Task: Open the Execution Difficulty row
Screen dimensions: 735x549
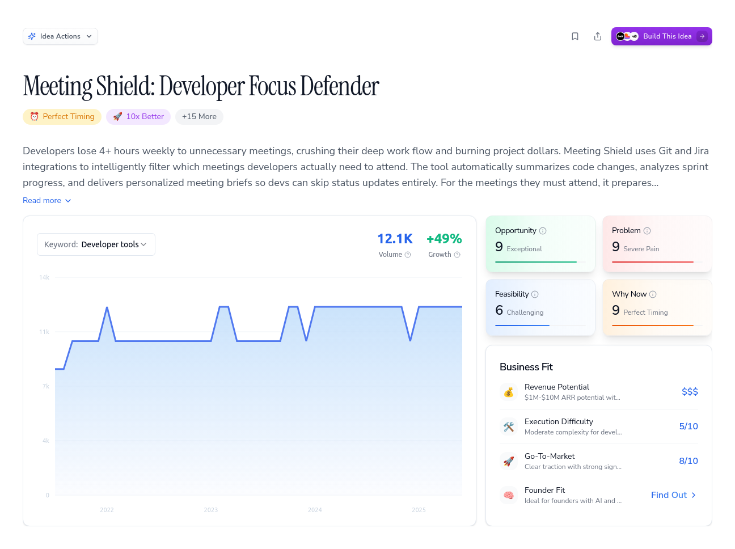Action: (599, 426)
